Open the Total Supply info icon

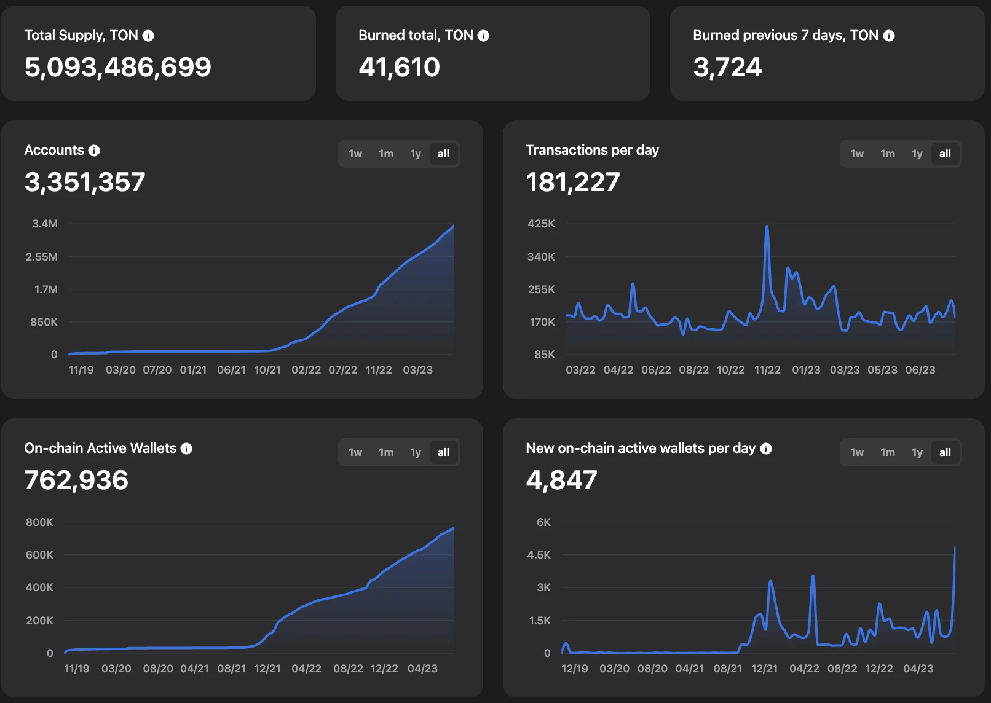point(148,36)
